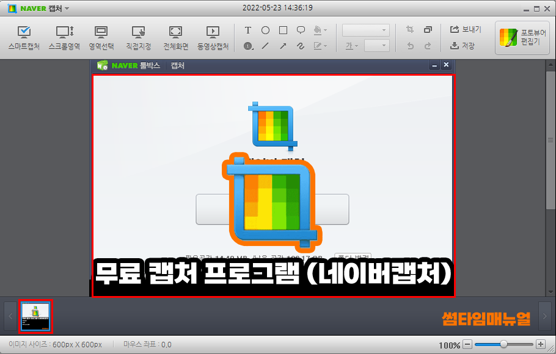This screenshot has height=354, width=556.
Task: Select the captured image thumbnail
Action: click(35, 316)
